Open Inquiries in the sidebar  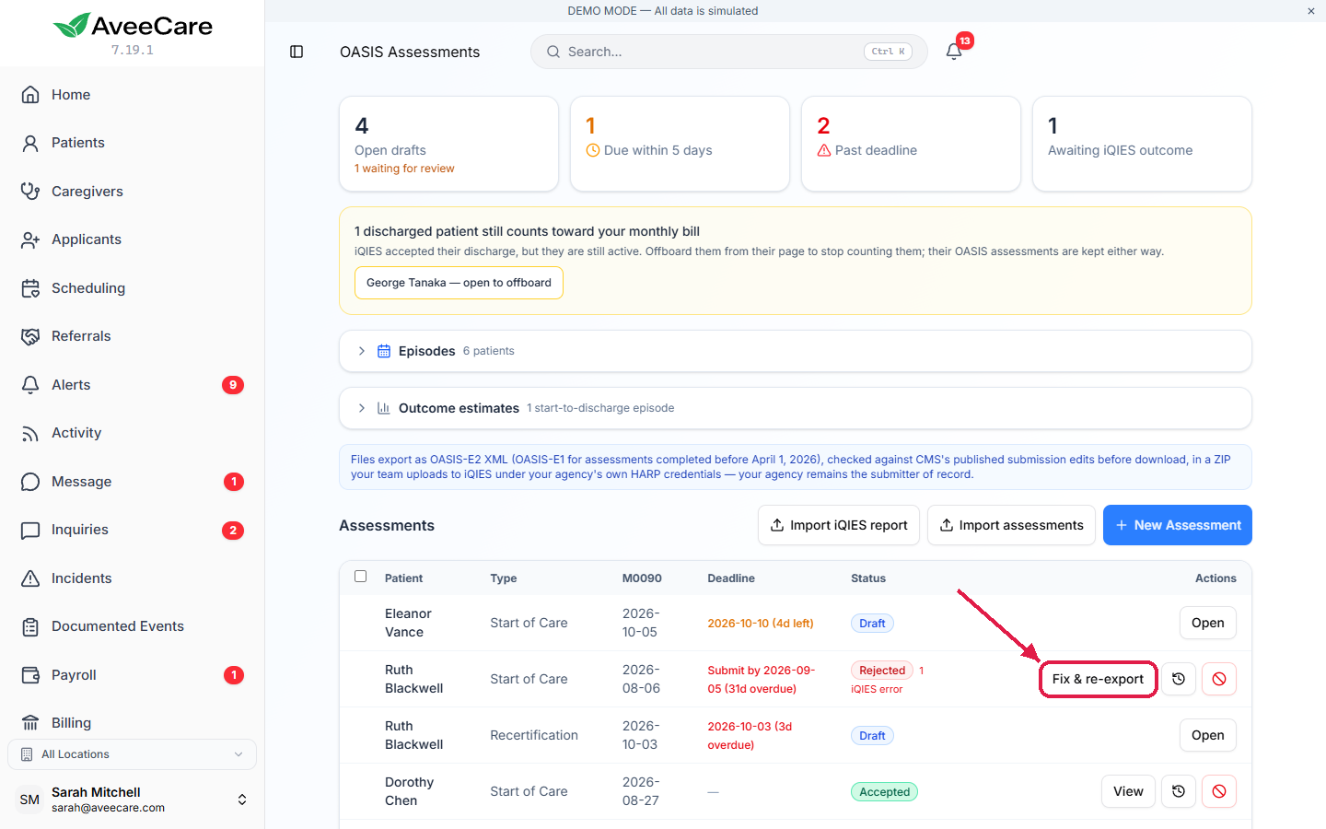click(132, 530)
